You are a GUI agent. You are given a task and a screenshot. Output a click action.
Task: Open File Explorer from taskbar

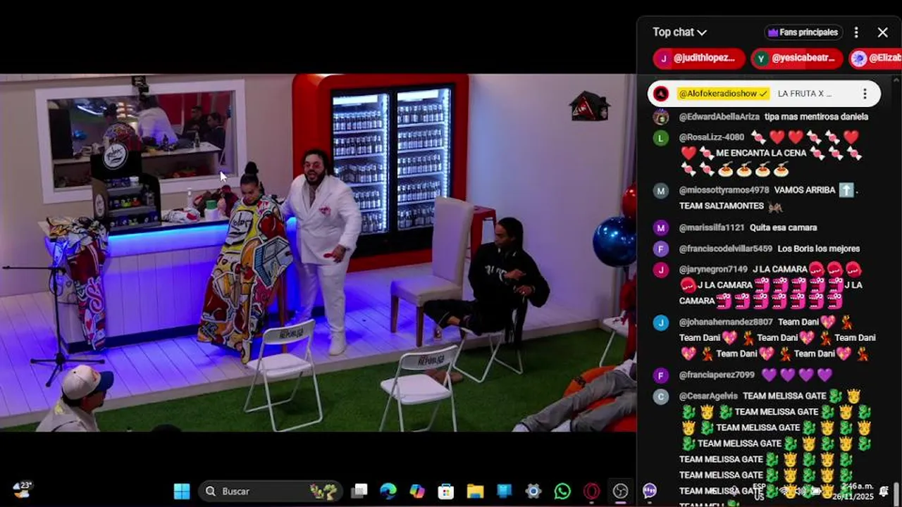475,491
